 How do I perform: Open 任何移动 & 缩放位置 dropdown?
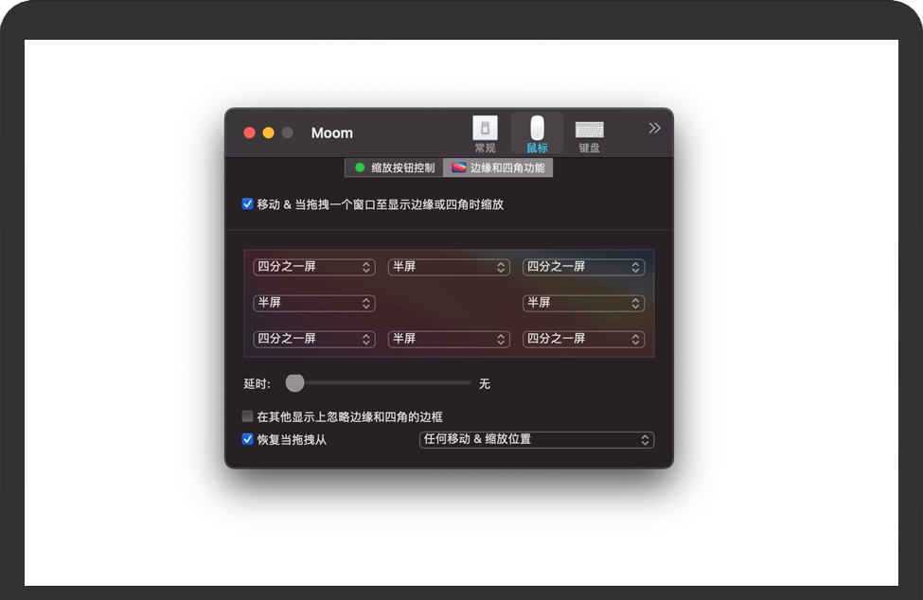click(x=537, y=439)
